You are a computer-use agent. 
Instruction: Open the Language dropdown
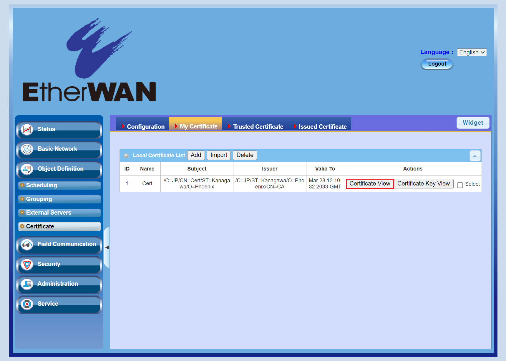(x=472, y=52)
